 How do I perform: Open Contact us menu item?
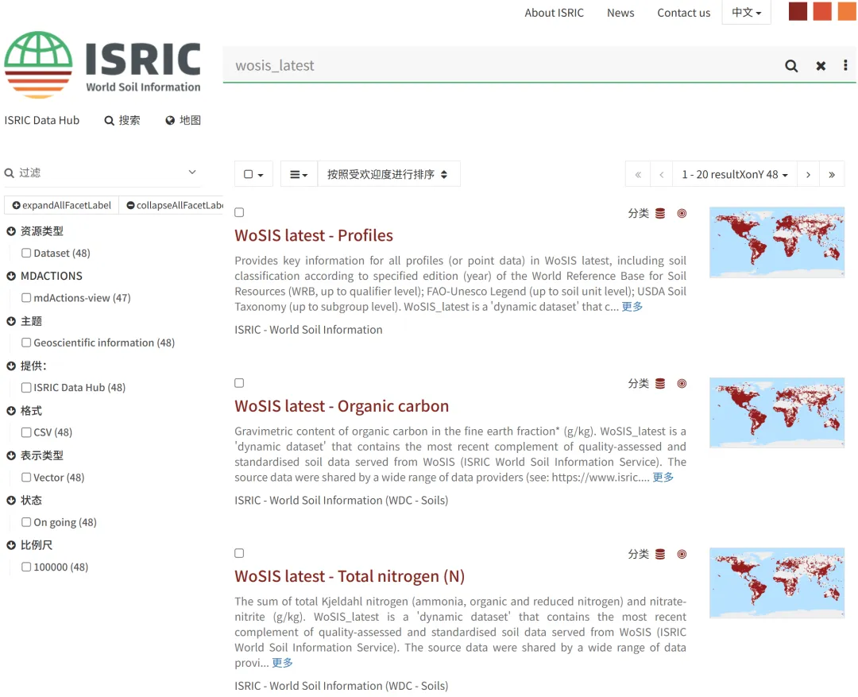coord(683,13)
